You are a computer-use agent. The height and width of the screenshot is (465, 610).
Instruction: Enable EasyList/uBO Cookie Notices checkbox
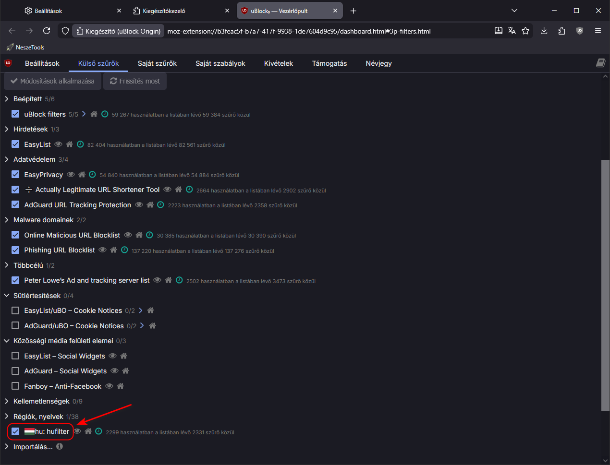[15, 310]
